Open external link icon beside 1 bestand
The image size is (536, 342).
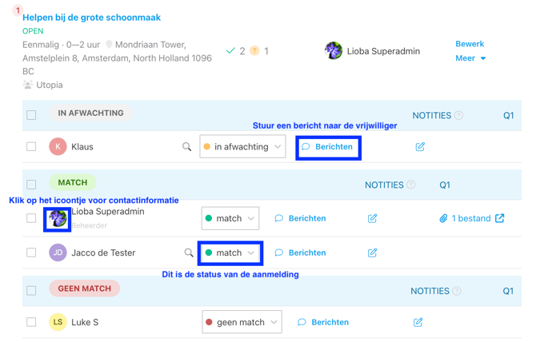[x=500, y=218]
